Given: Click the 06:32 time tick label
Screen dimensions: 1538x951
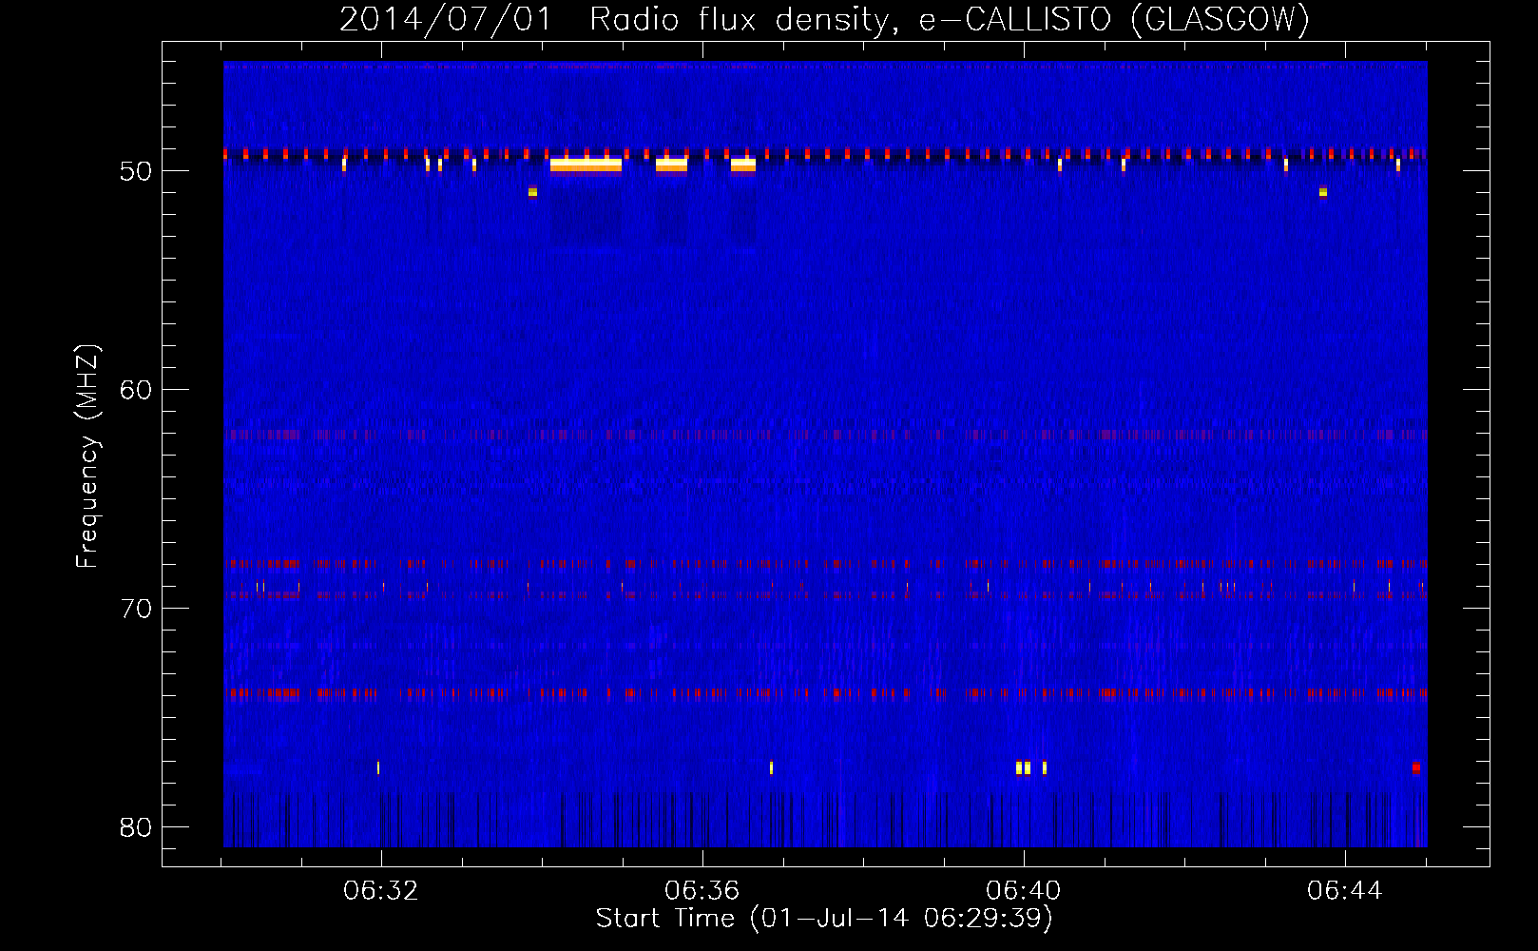Looking at the screenshot, I should pos(381,891).
